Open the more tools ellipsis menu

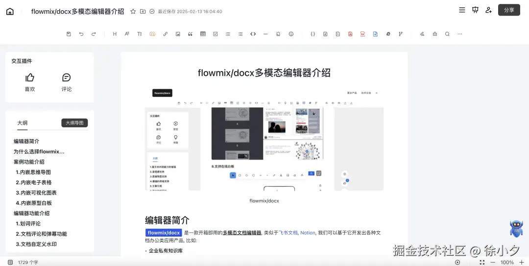[460, 34]
